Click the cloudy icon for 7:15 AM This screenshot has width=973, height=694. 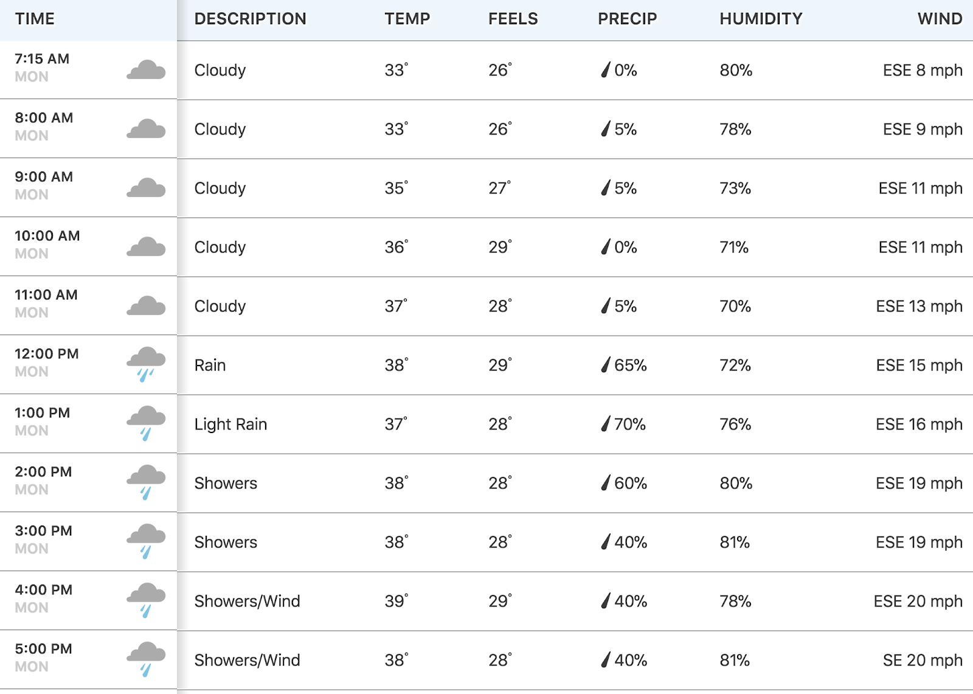pos(146,70)
